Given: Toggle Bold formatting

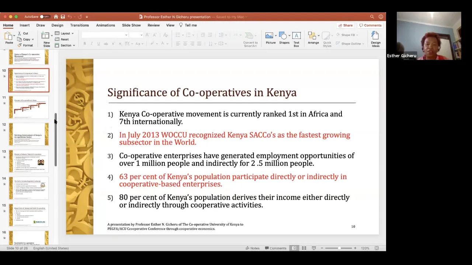Looking at the screenshot, I should tap(84, 44).
